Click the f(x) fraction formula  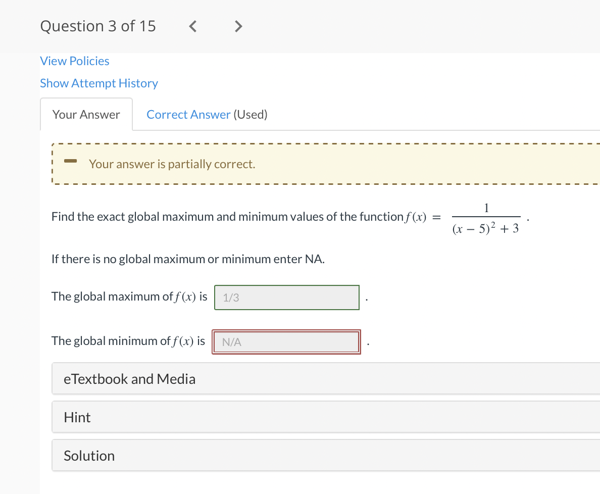tap(486, 218)
